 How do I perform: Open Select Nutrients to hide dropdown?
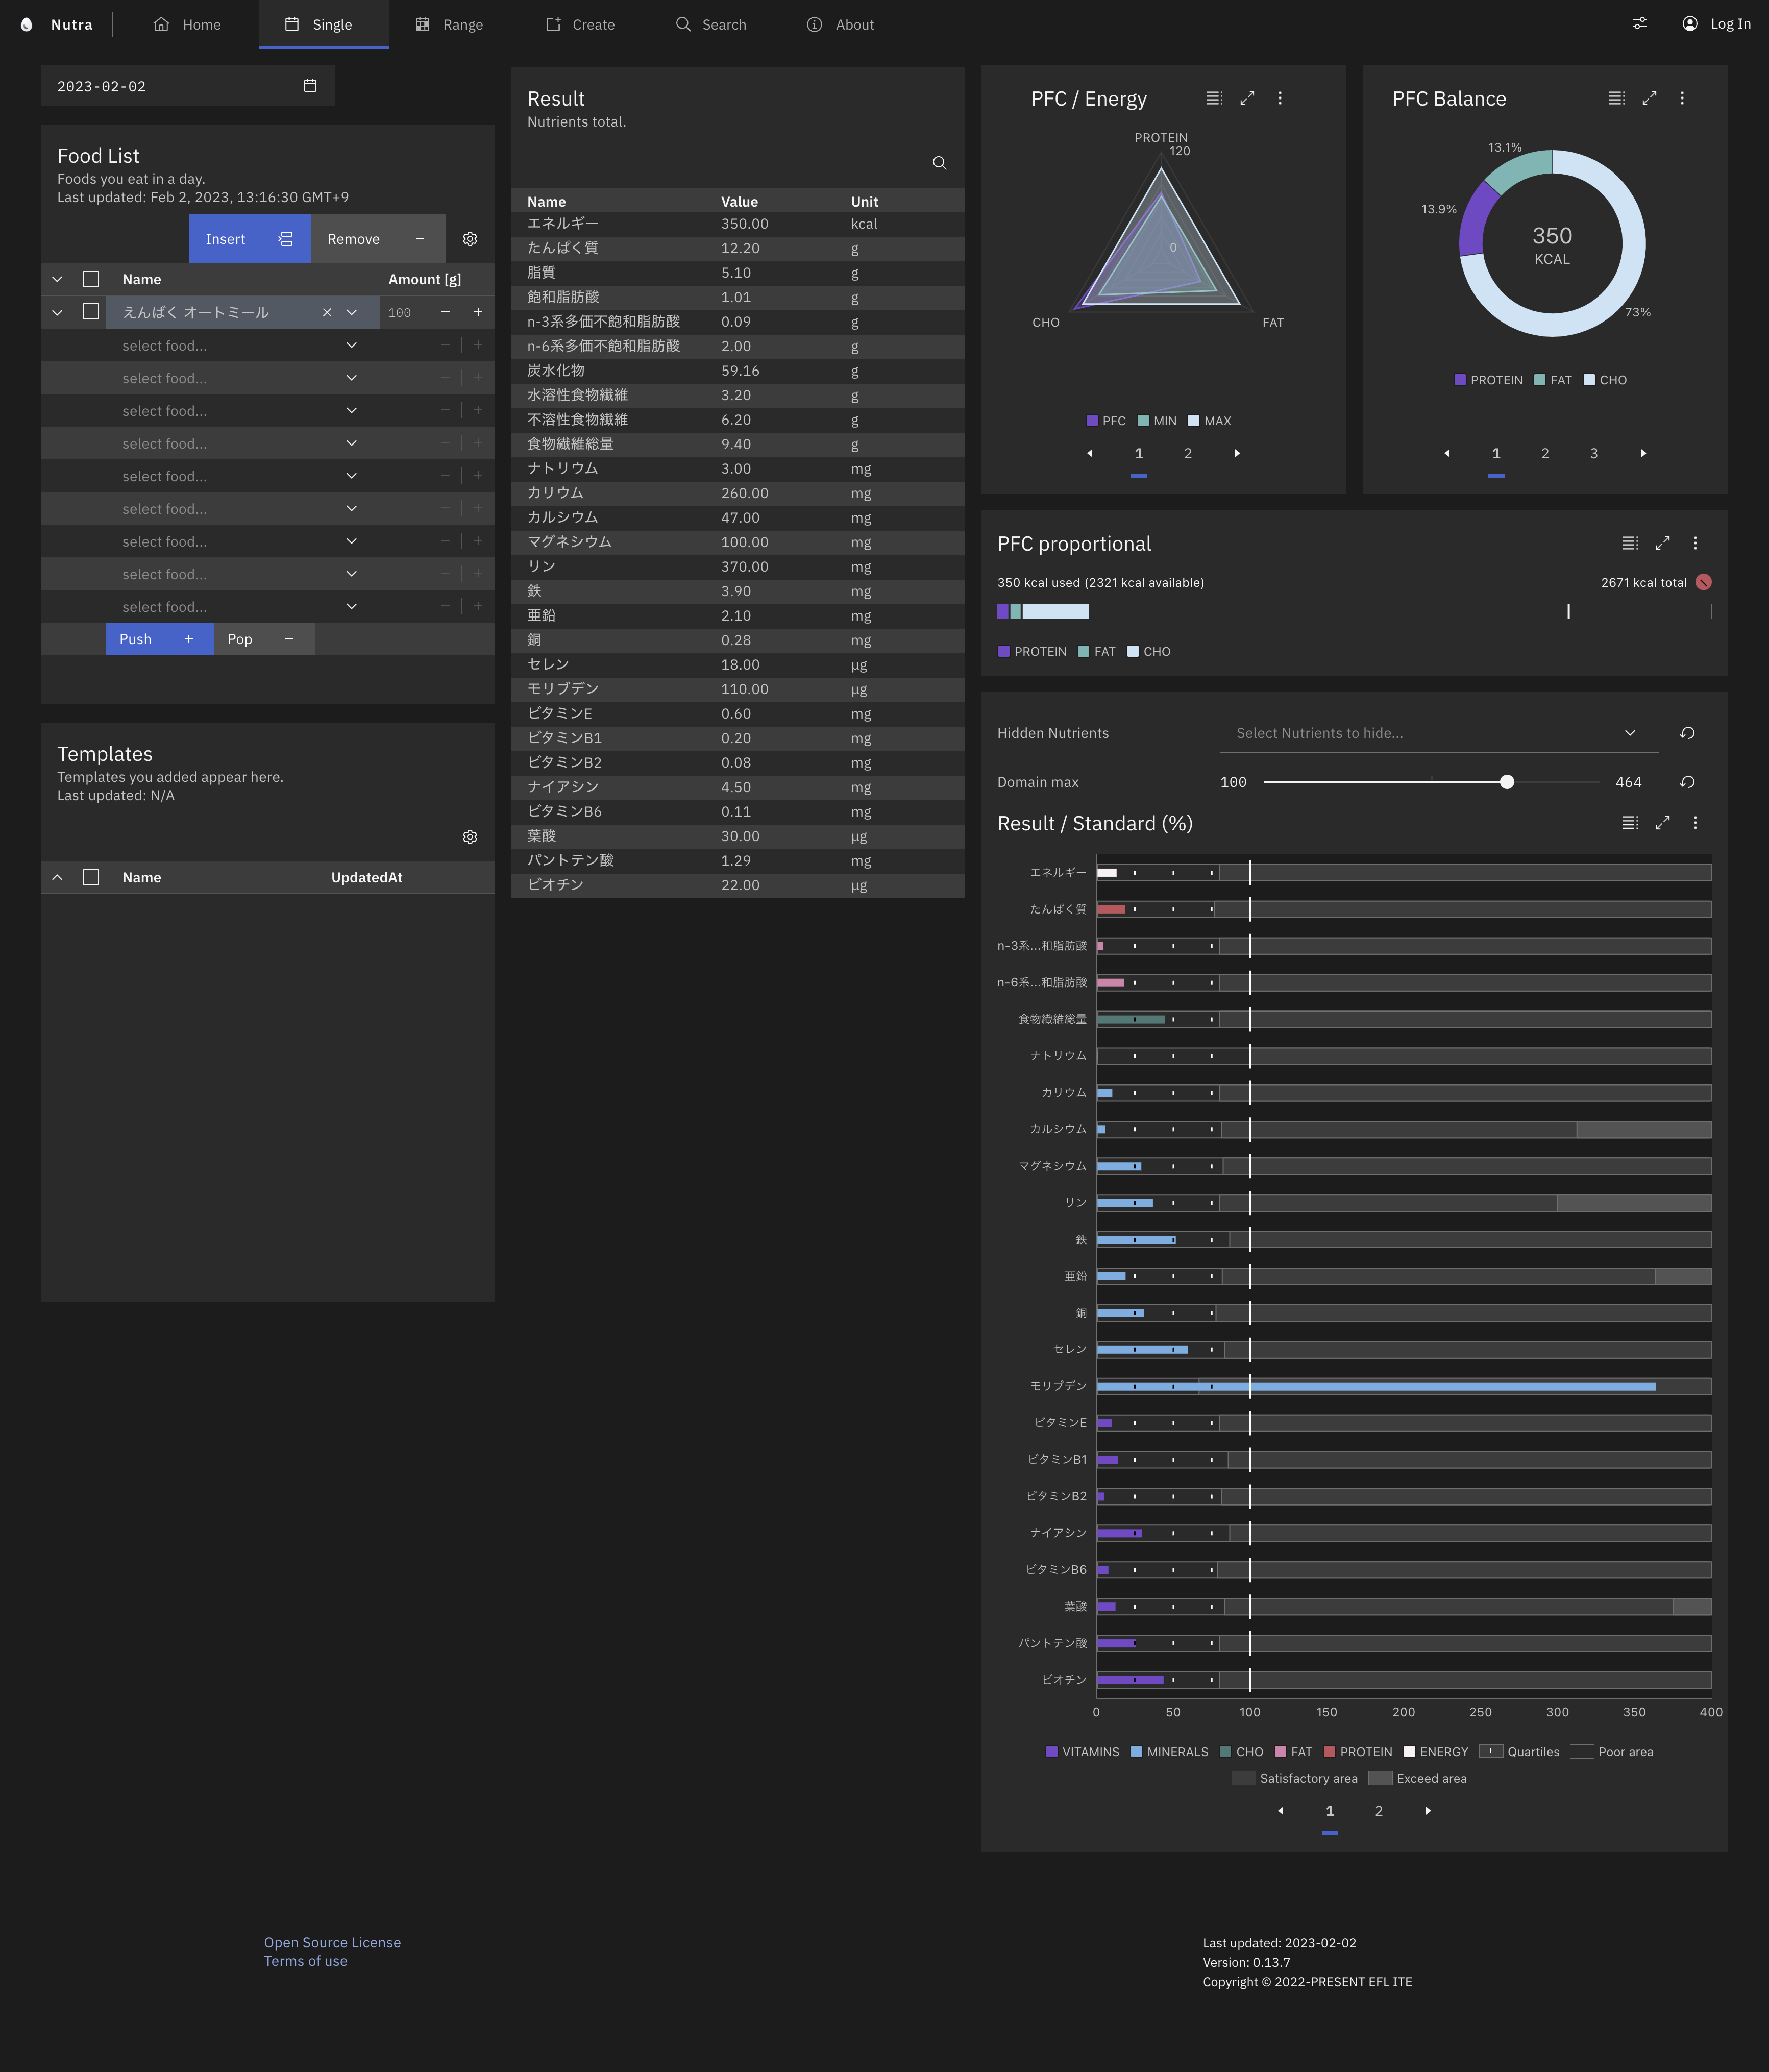(x=1438, y=733)
